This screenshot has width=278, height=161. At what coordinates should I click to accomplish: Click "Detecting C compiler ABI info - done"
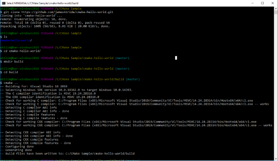[x=35, y=111]
